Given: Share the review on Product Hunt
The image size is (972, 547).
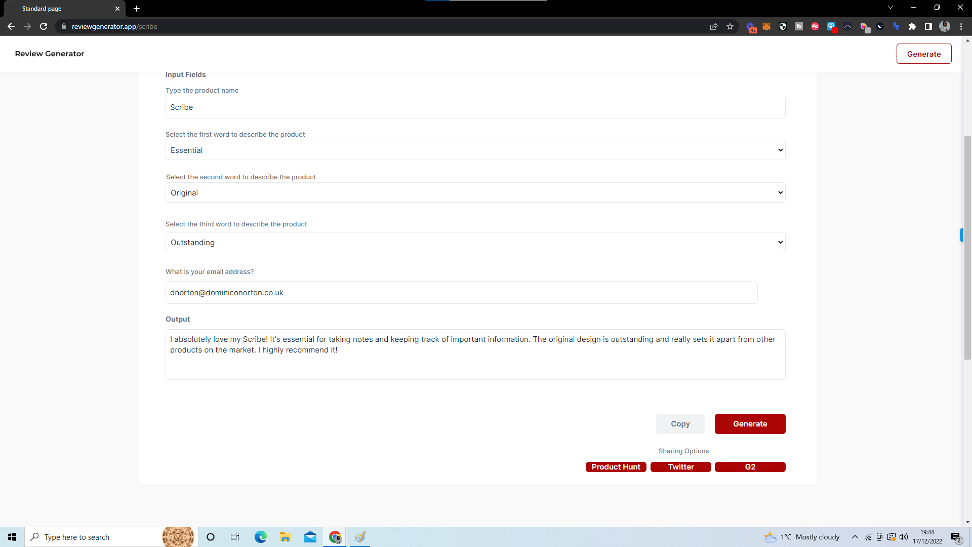Looking at the screenshot, I should tap(616, 467).
